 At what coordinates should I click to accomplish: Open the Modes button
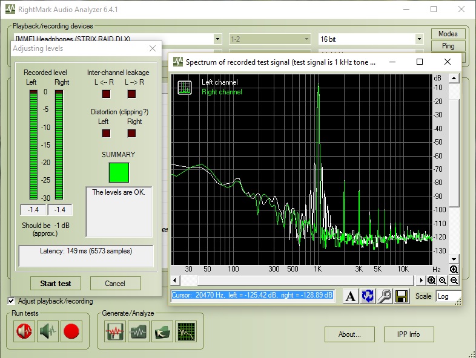pos(448,34)
